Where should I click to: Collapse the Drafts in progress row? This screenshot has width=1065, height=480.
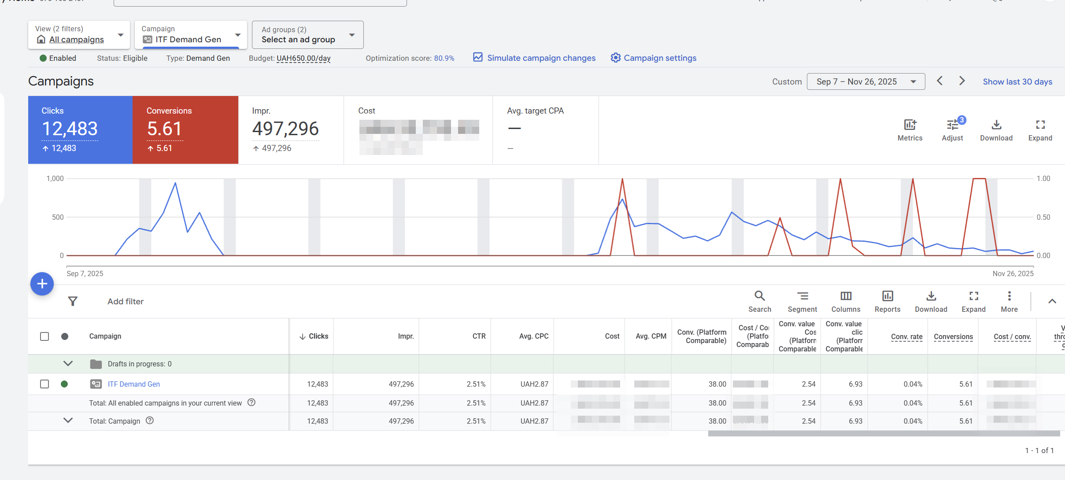(x=68, y=364)
